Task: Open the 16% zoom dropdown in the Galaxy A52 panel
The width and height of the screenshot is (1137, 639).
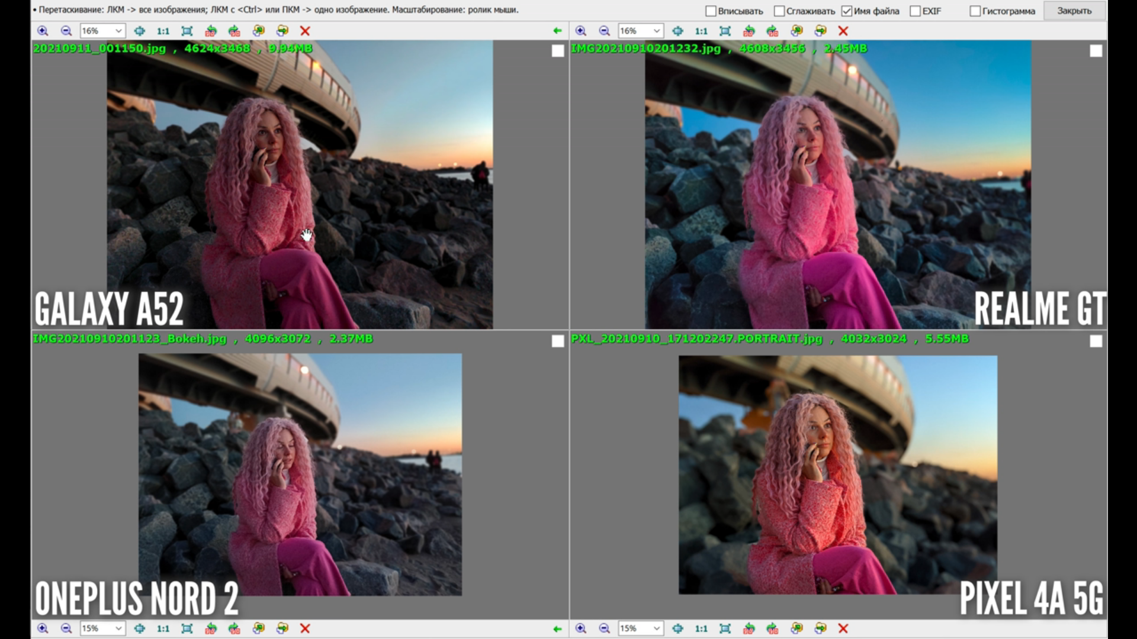Action: coord(118,31)
